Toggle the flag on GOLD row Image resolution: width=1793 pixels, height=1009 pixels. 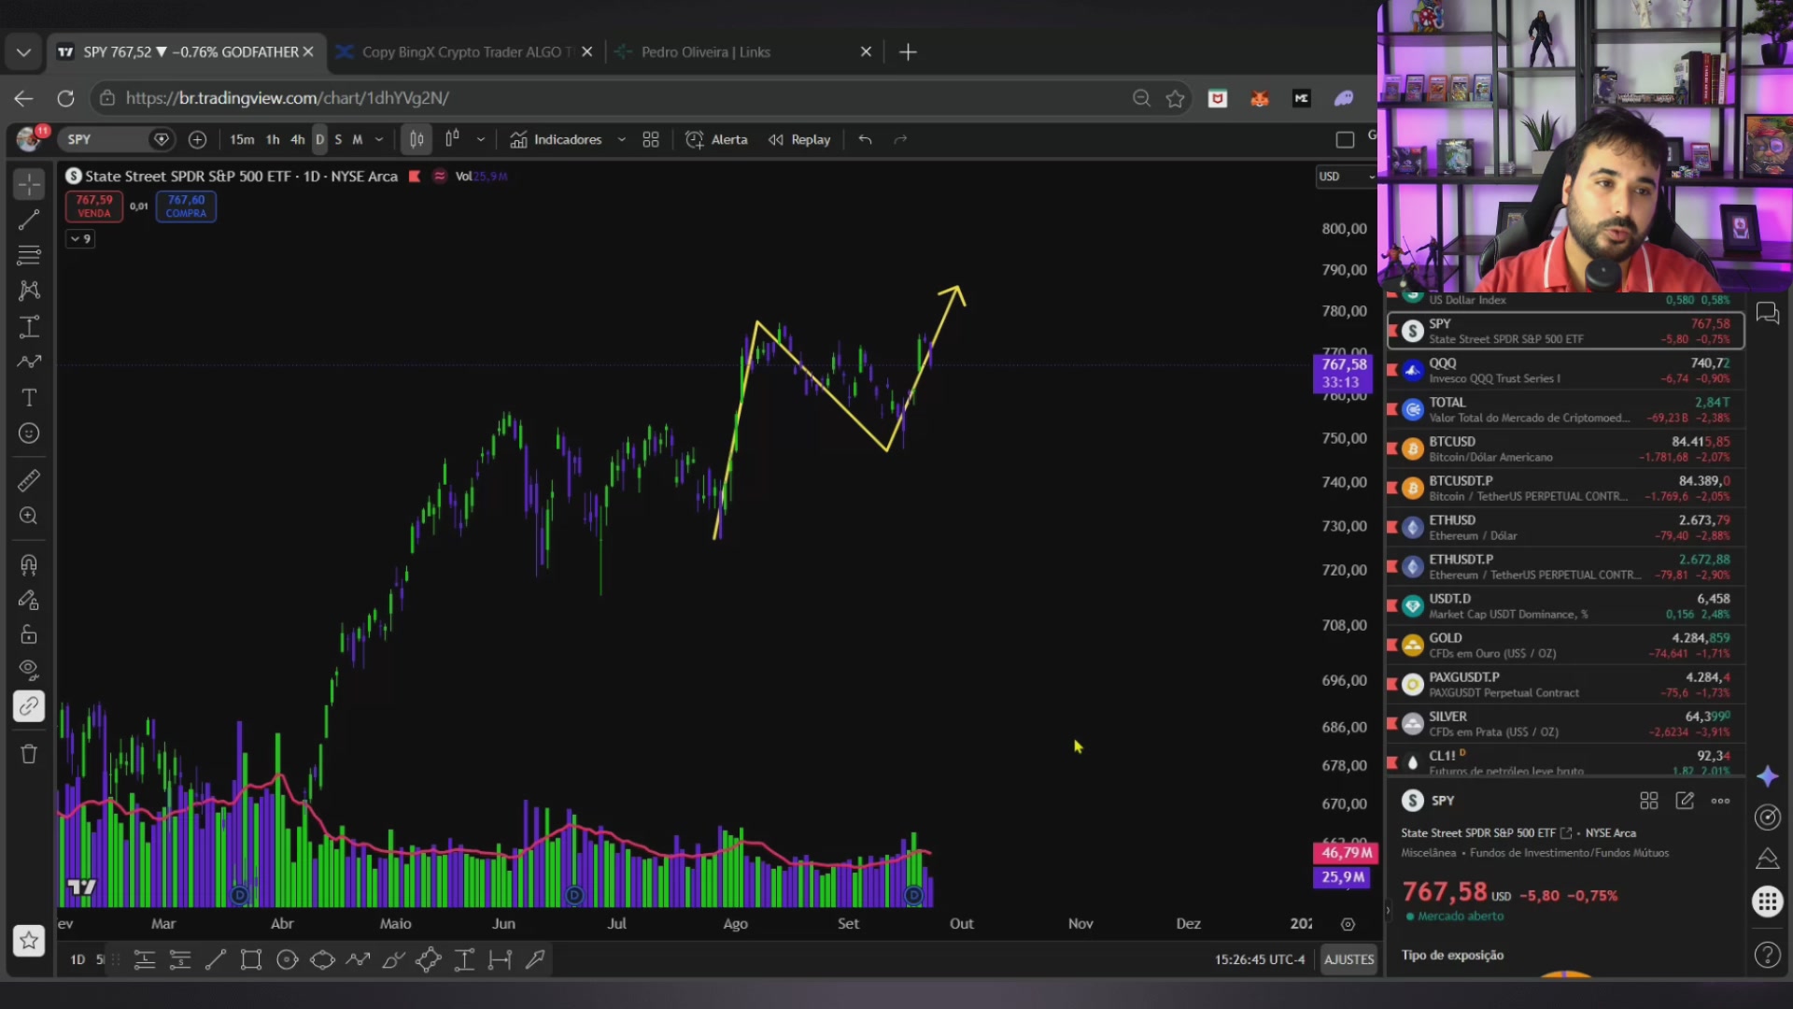[x=1392, y=646]
